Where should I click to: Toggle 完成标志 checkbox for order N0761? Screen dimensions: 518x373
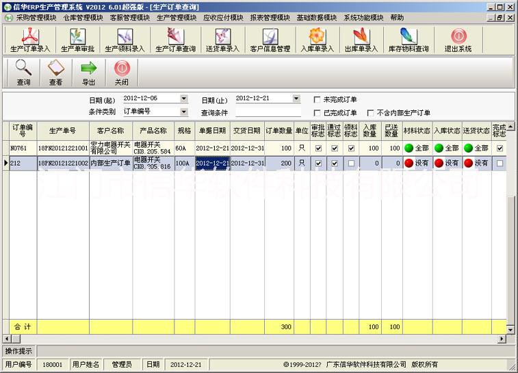coord(500,149)
